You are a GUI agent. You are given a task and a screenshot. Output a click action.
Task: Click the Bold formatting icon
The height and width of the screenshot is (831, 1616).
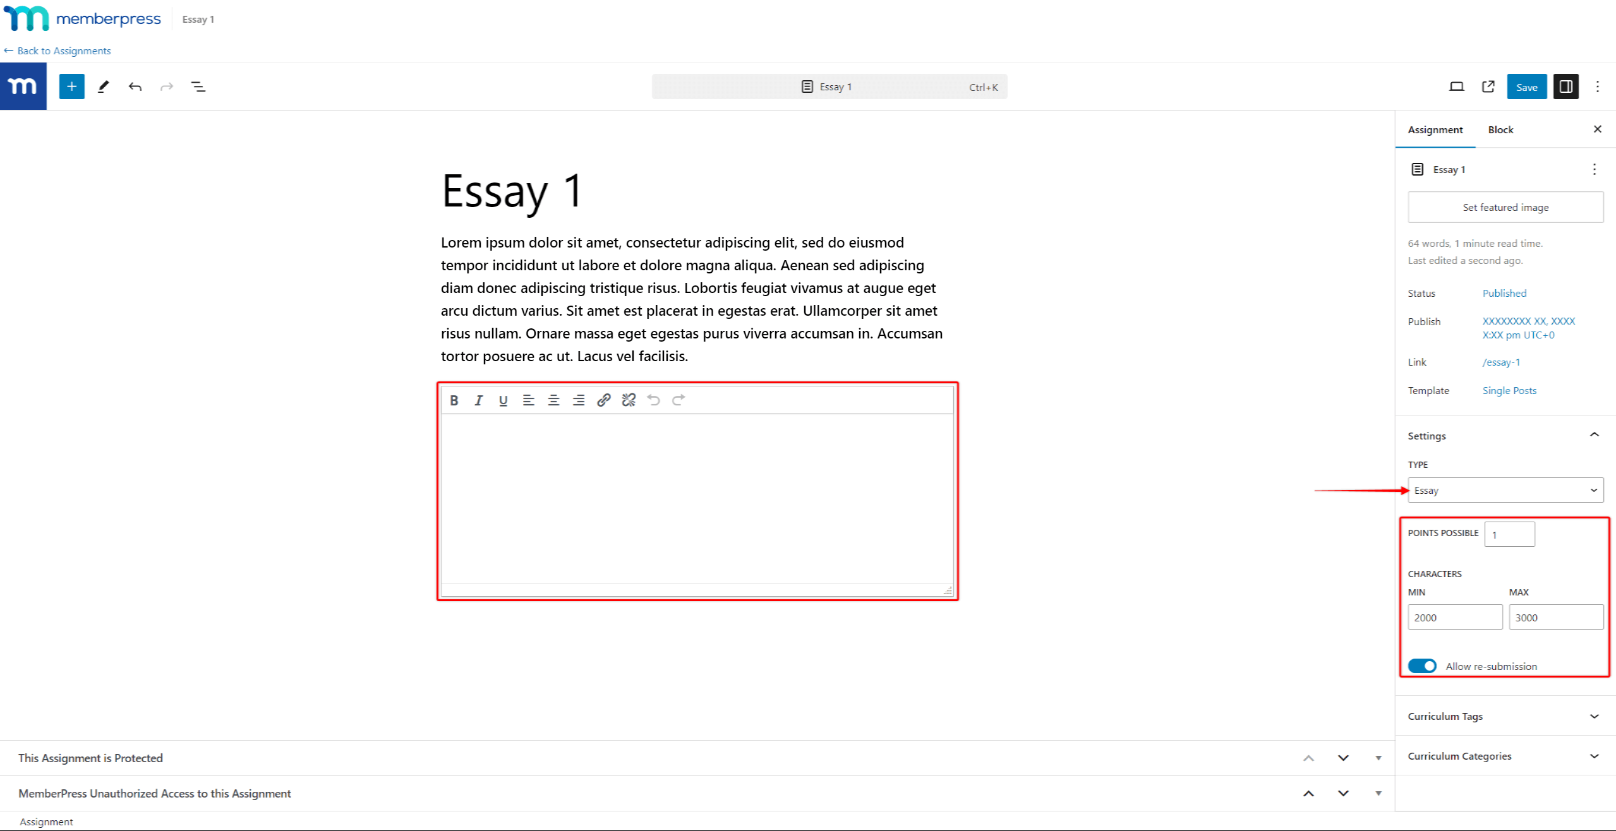[x=454, y=400]
